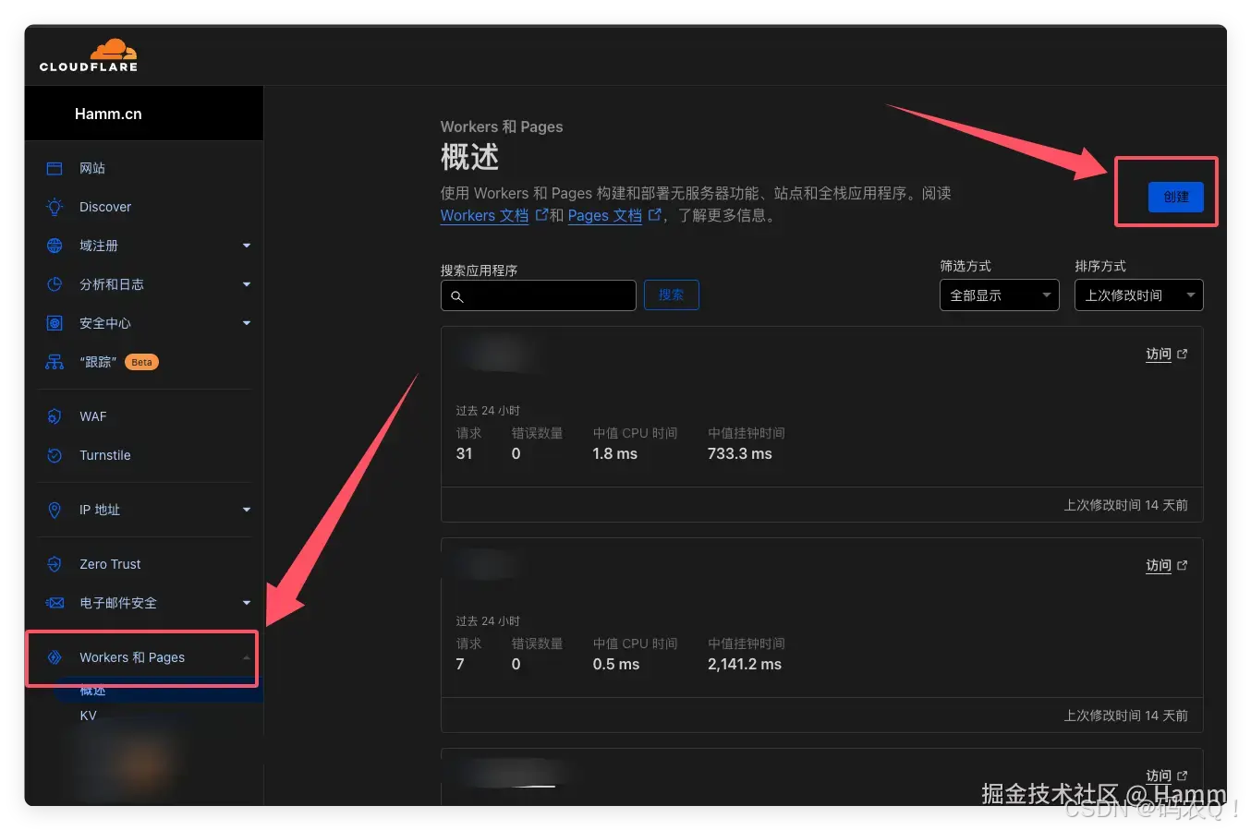
Task: Click the IP 地址 location pin icon
Action: [x=55, y=510]
